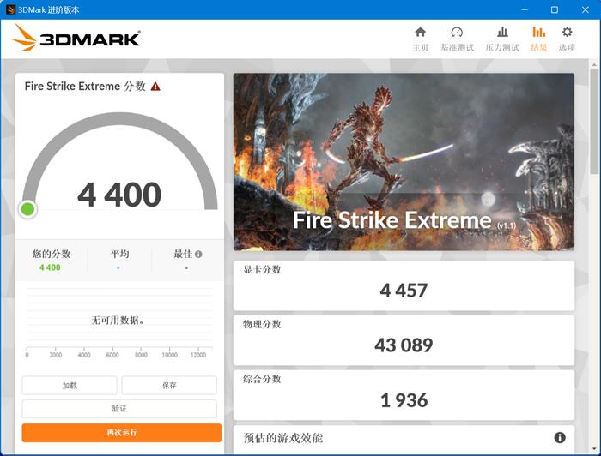
Task: Click the main score 4 400 in the gauge
Action: coord(119,195)
